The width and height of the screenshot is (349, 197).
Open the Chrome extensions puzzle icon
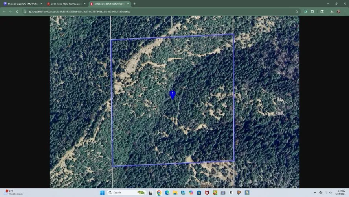click(x=313, y=11)
